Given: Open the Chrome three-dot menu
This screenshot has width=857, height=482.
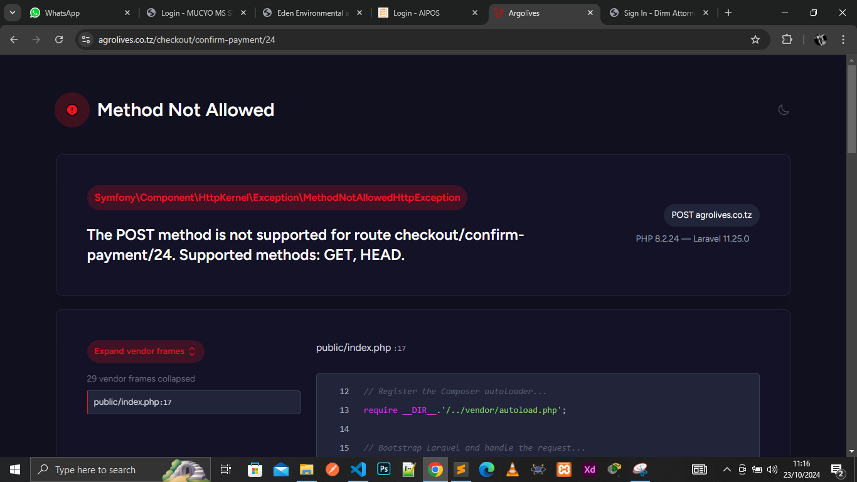Looking at the screenshot, I should [842, 40].
